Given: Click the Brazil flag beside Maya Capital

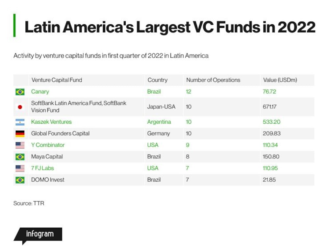Looking at the screenshot, I should pyautogui.click(x=20, y=157).
